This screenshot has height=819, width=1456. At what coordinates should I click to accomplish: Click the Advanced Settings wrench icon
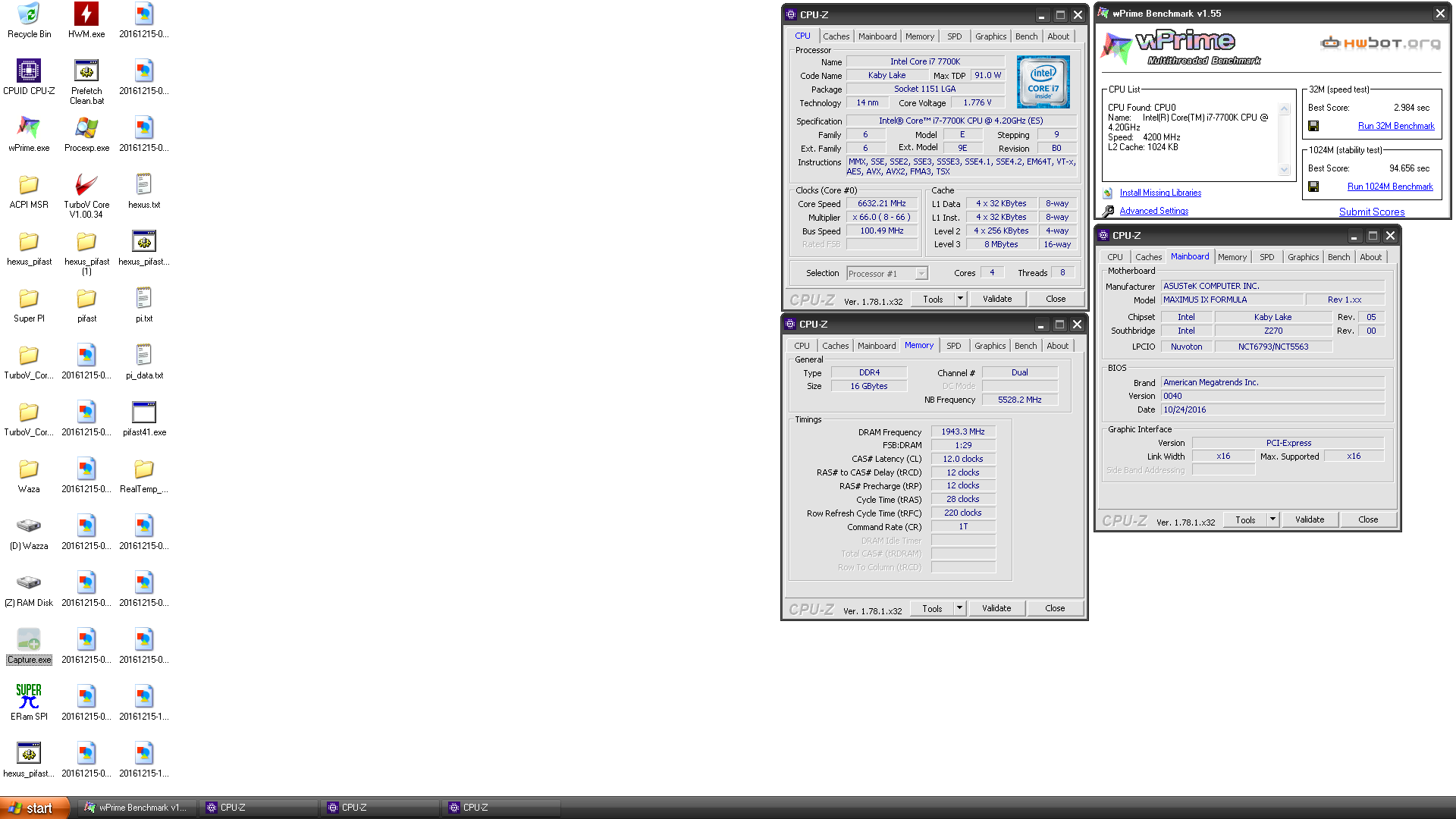1108,211
